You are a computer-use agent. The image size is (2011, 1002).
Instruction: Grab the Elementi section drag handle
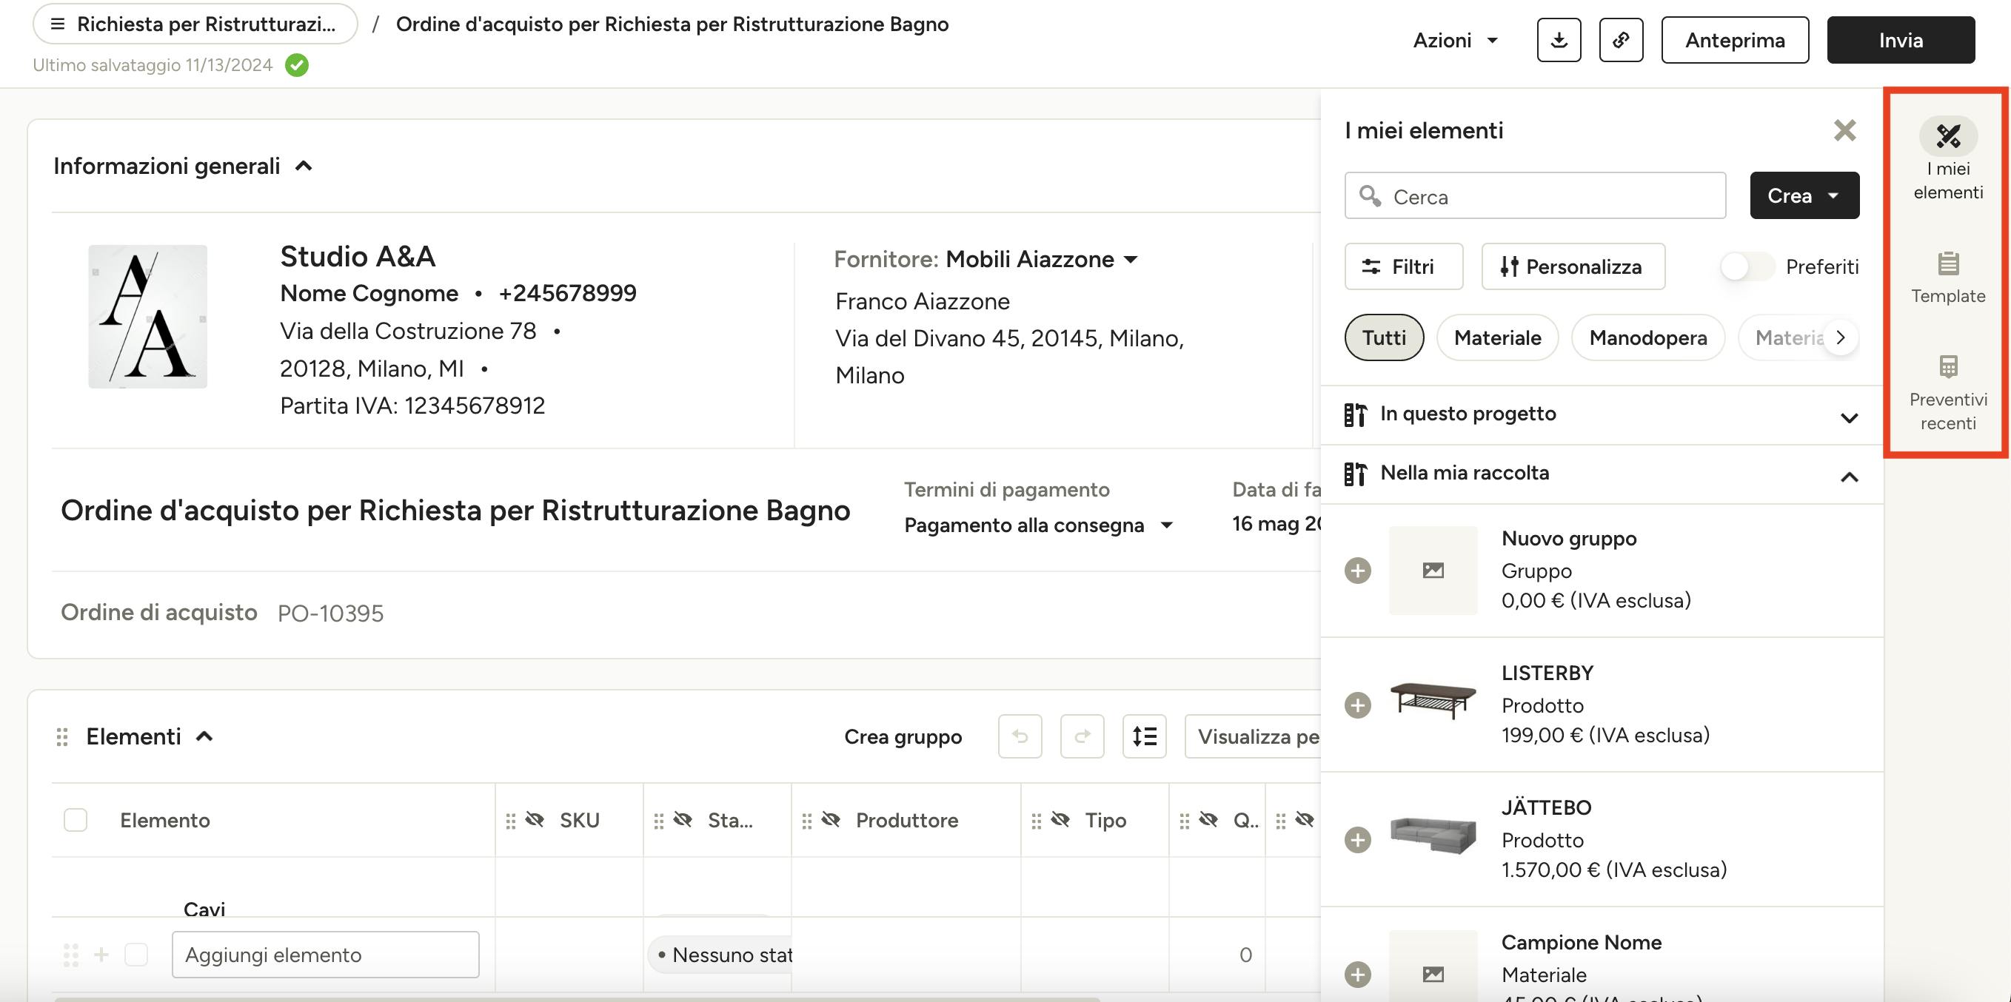pyautogui.click(x=62, y=736)
